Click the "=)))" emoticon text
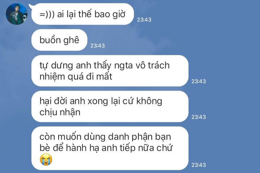Screen dimensions: 260x173 click(47, 14)
